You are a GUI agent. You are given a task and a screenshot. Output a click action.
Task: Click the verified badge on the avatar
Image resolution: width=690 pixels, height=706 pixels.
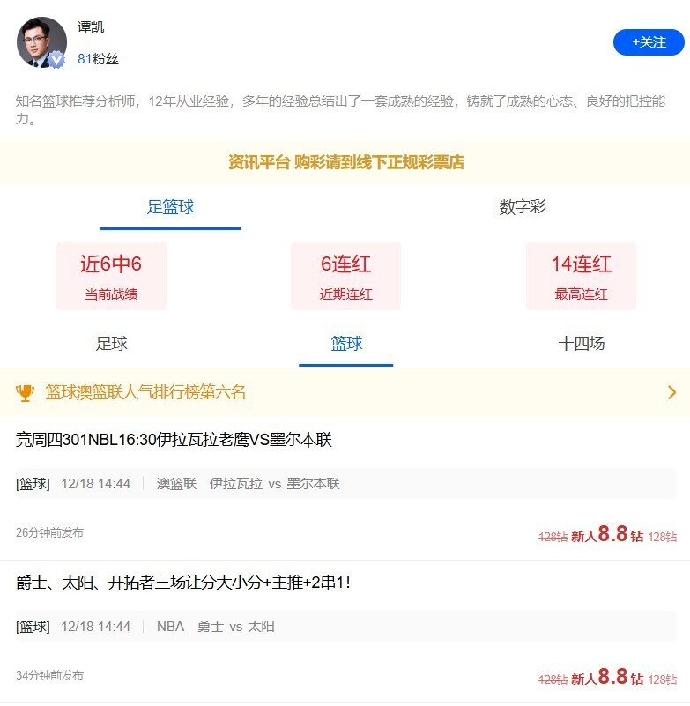coord(57,59)
